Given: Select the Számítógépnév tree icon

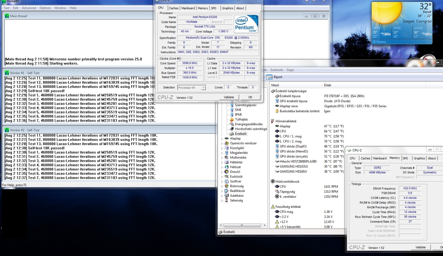Looking at the screenshot, I should click(232, 105).
